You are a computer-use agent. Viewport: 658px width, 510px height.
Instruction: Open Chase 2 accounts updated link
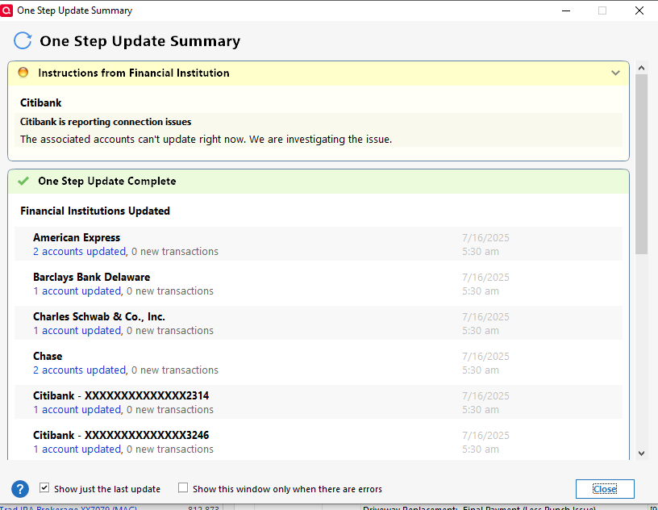[80, 370]
